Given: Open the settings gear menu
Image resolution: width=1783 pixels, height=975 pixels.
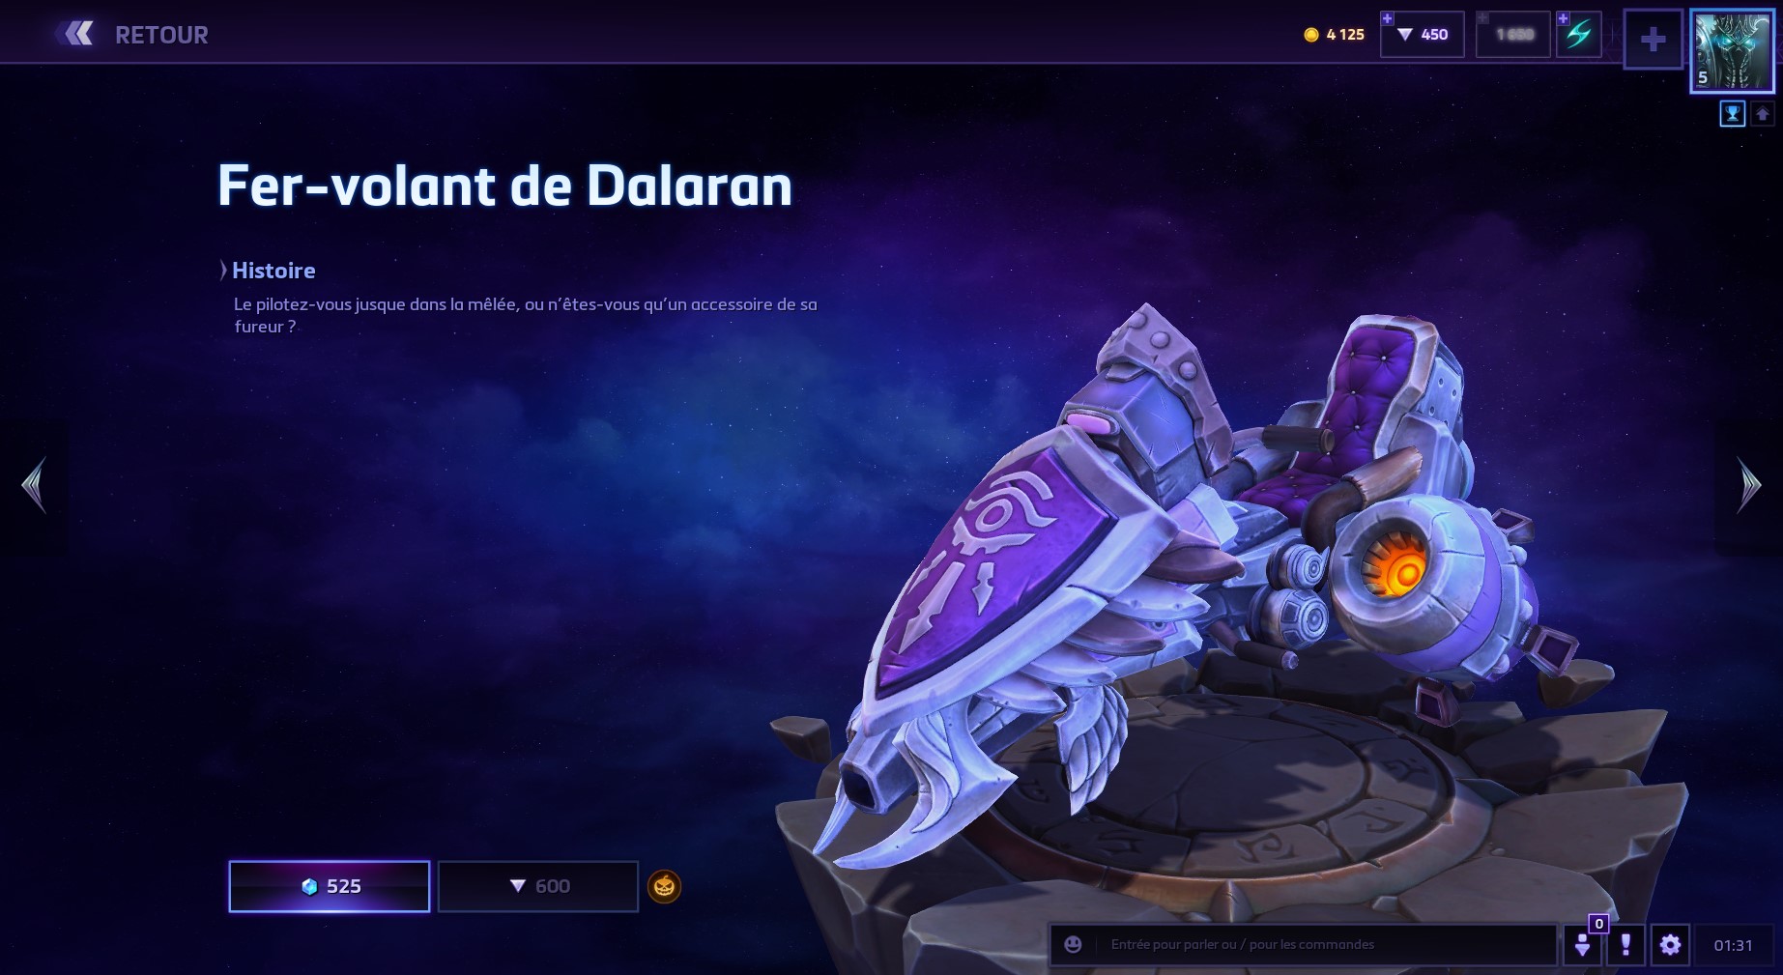Looking at the screenshot, I should (1670, 944).
